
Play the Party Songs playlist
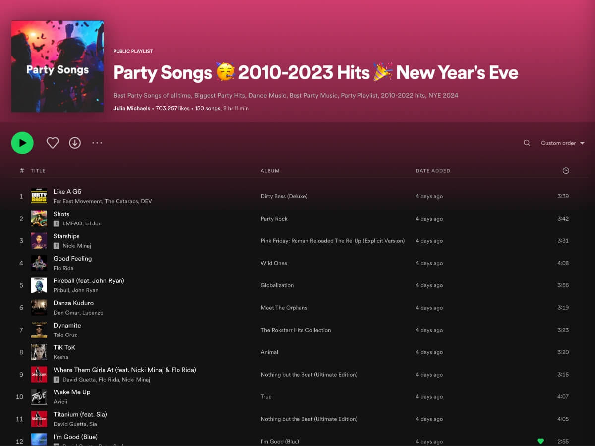[x=22, y=143]
